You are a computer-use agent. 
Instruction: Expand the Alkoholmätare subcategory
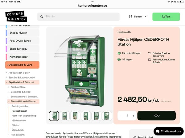[x=9, y=87]
